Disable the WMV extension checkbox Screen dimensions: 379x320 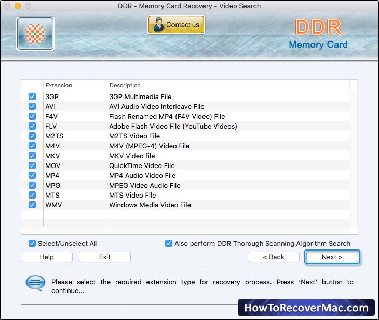(x=32, y=205)
